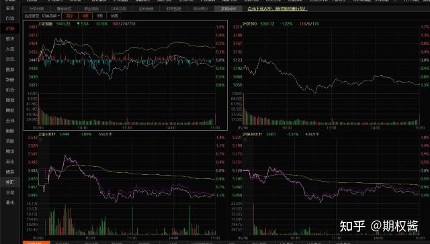Select the active 多股同列 tab
430x244 pixels.
[x=228, y=9]
